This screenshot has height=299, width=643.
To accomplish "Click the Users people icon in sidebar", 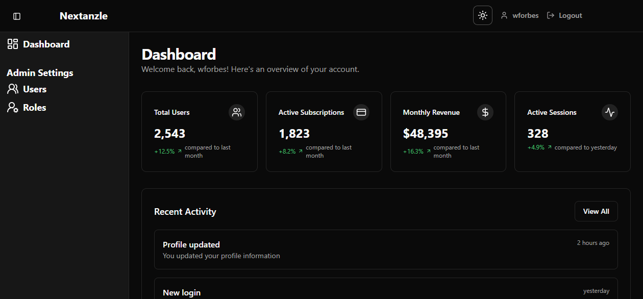I will 13,89.
